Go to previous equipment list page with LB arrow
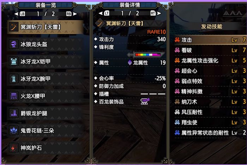The width and height of the screenshot is (247, 165). click(20, 14)
